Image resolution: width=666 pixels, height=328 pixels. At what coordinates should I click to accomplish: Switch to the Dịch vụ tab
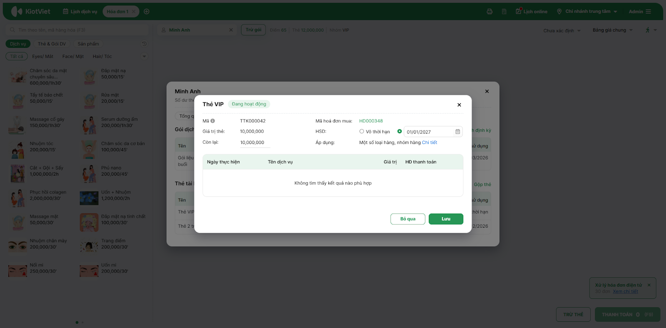coord(18,44)
